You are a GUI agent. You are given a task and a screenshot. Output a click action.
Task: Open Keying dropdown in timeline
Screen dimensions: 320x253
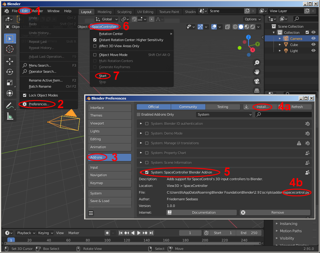(x=46, y=233)
